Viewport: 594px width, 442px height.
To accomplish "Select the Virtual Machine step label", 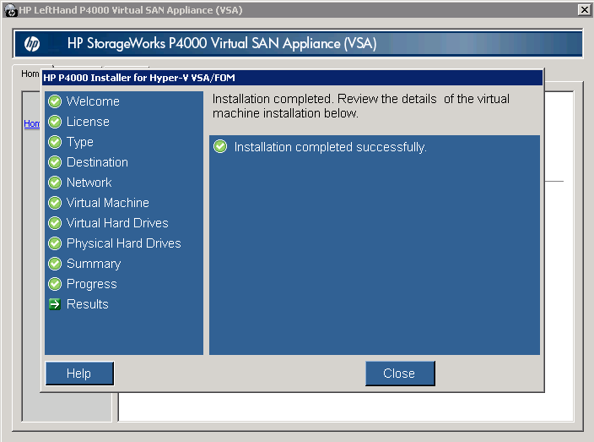I will point(108,203).
